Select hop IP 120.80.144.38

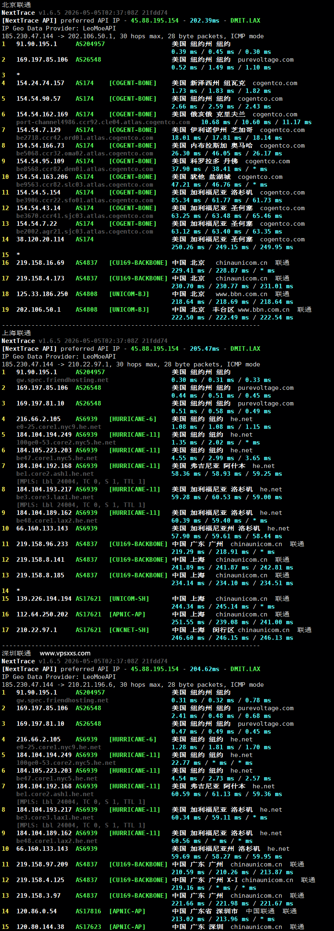pyautogui.click(x=40, y=927)
